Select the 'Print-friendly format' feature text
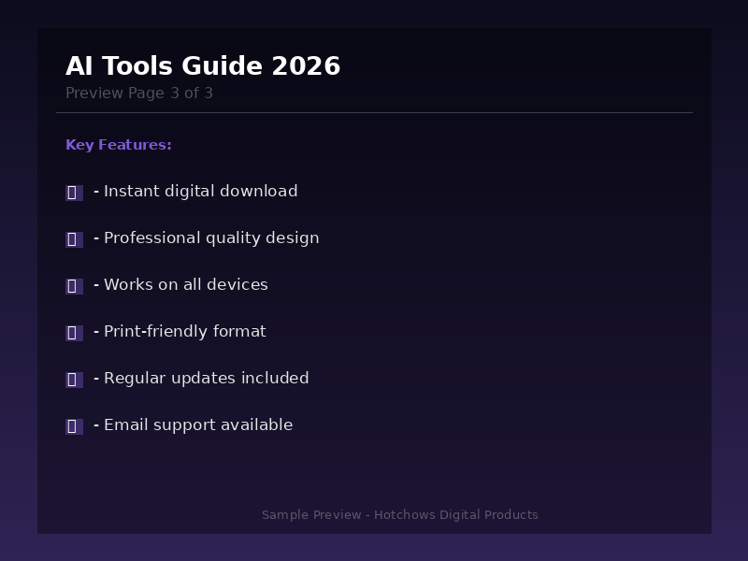 [x=184, y=332]
